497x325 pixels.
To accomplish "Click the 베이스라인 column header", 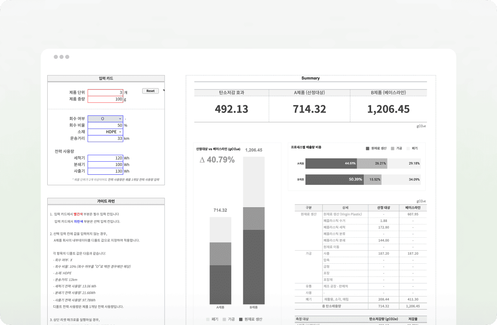I will (413, 208).
